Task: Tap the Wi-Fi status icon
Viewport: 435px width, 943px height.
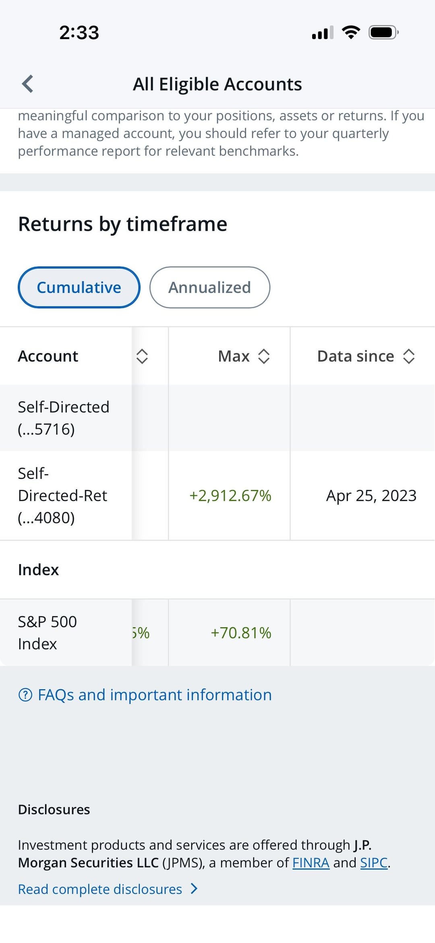Action: pos(351,32)
